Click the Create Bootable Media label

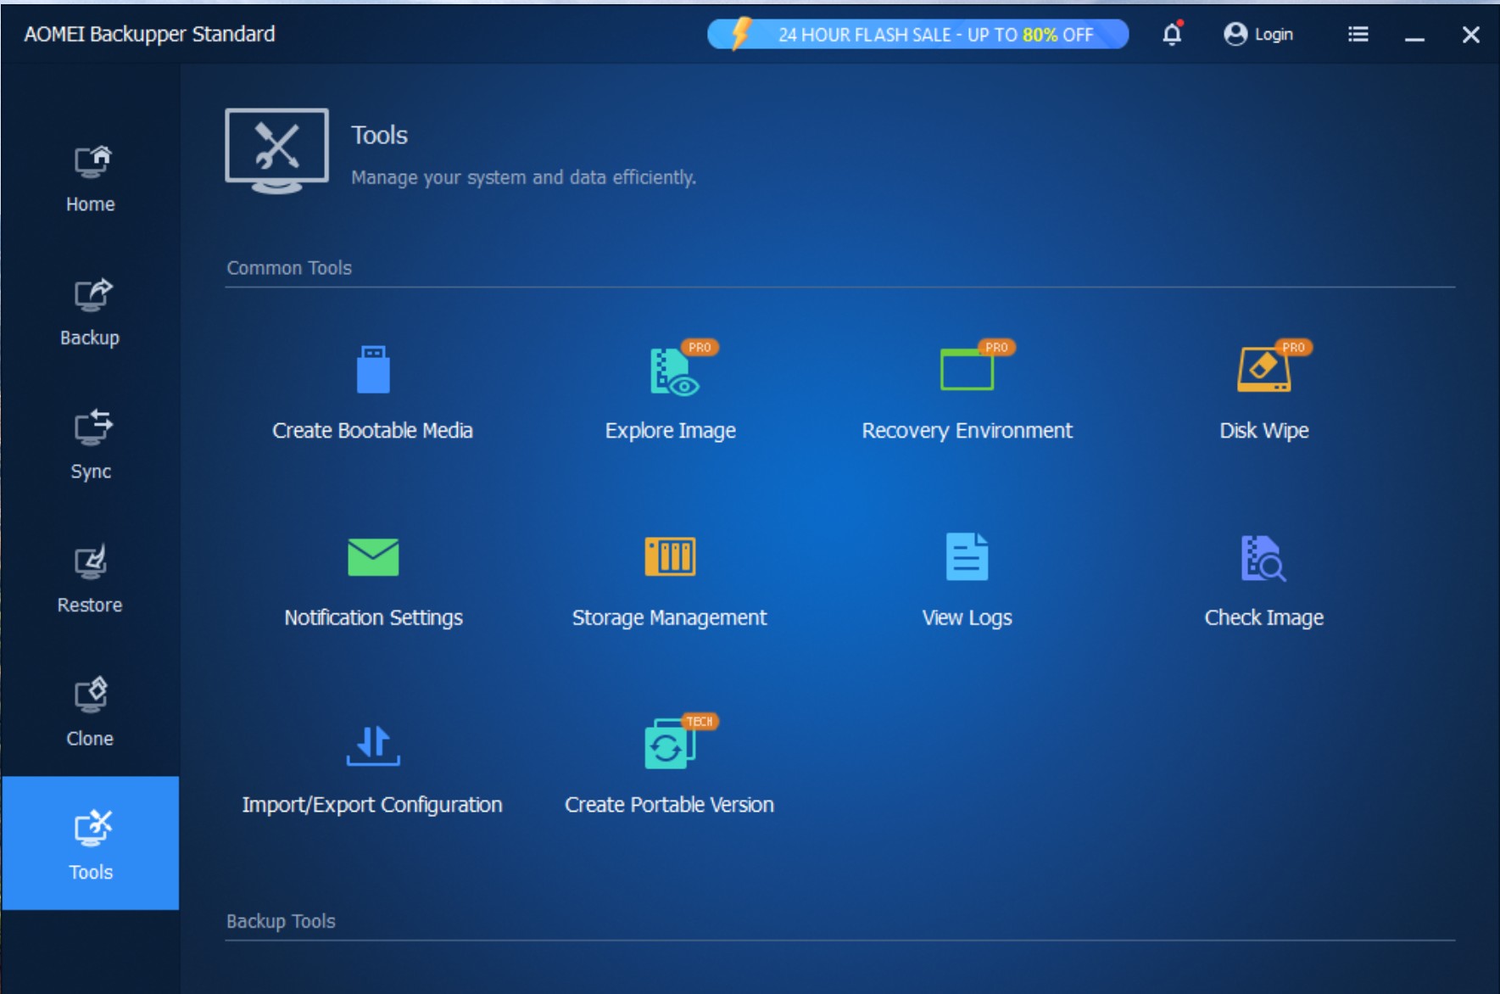(x=372, y=431)
